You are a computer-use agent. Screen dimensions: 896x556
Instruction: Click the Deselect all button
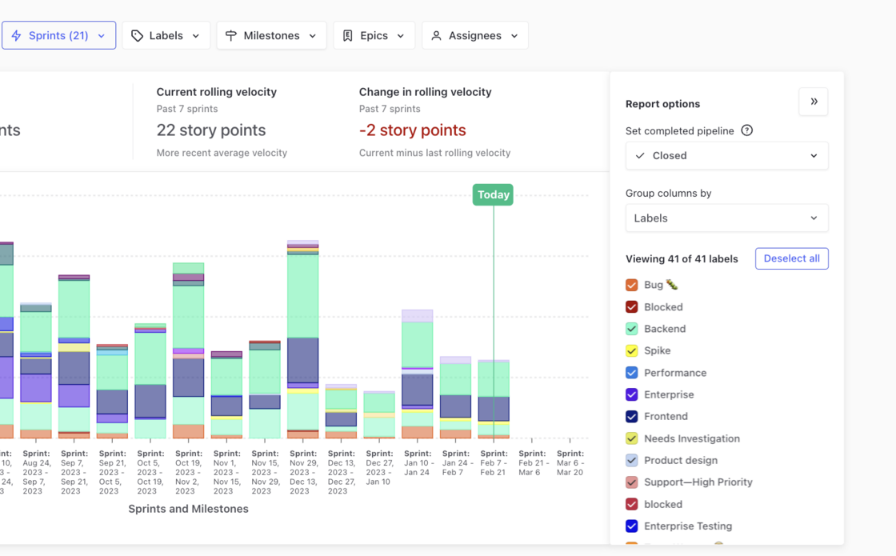pyautogui.click(x=791, y=258)
